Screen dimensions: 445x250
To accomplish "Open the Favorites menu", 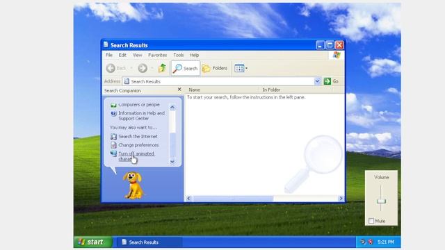I will tap(157, 55).
